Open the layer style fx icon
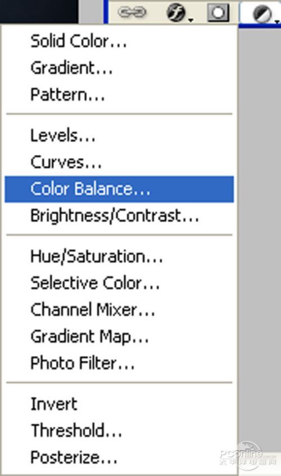This screenshot has width=281, height=476. click(x=176, y=13)
